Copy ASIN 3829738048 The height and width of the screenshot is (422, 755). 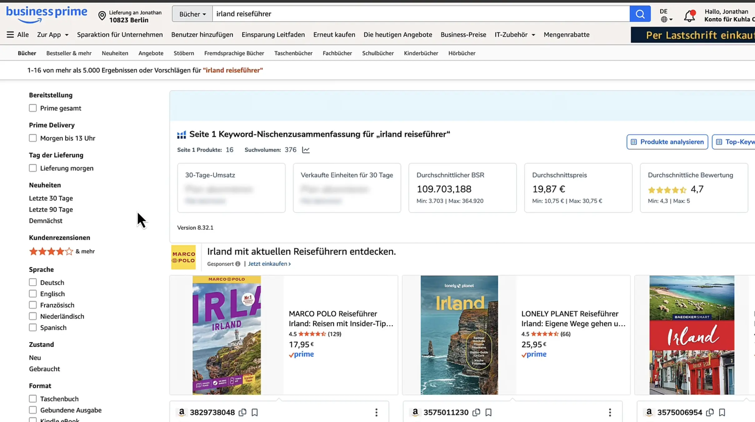tap(242, 412)
